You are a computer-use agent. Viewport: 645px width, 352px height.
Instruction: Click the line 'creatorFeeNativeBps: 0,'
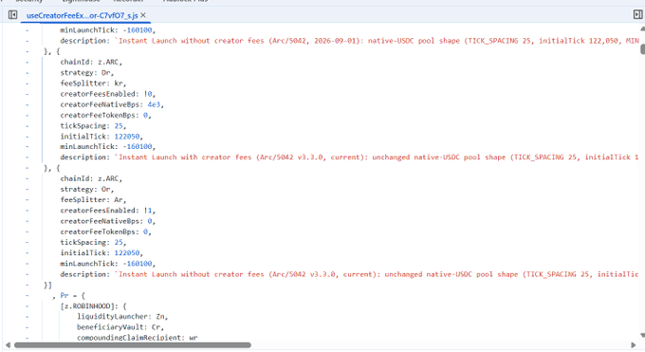[x=108, y=221]
